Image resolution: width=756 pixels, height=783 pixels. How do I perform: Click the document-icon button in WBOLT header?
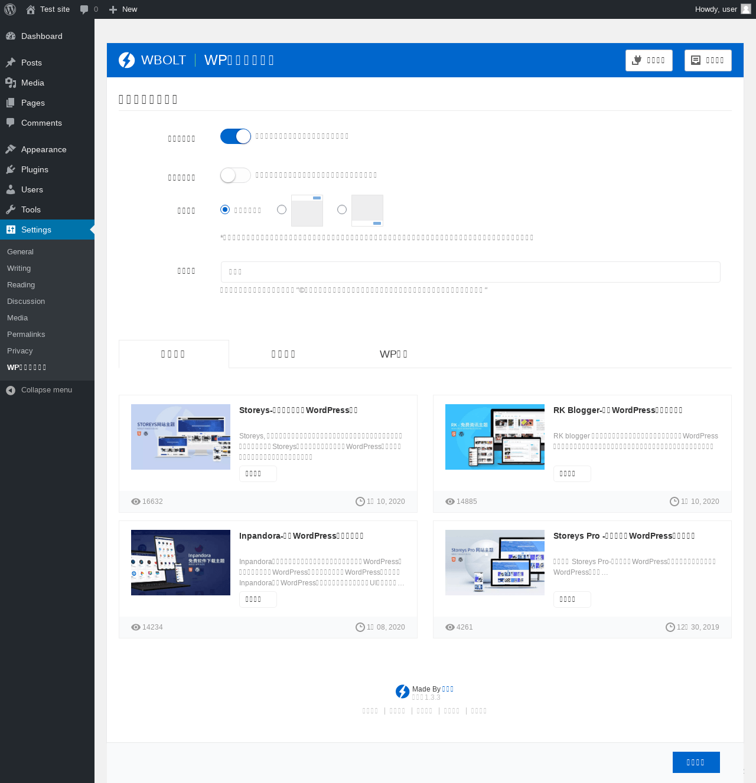[708, 60]
